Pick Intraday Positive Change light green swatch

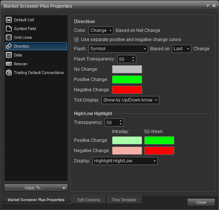point(127,140)
